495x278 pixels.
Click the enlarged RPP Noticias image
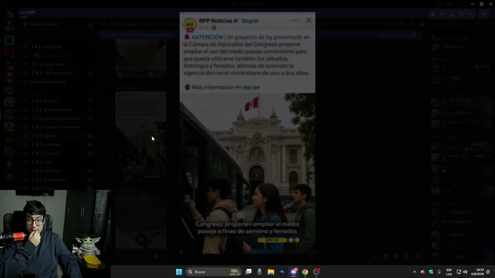click(x=247, y=132)
